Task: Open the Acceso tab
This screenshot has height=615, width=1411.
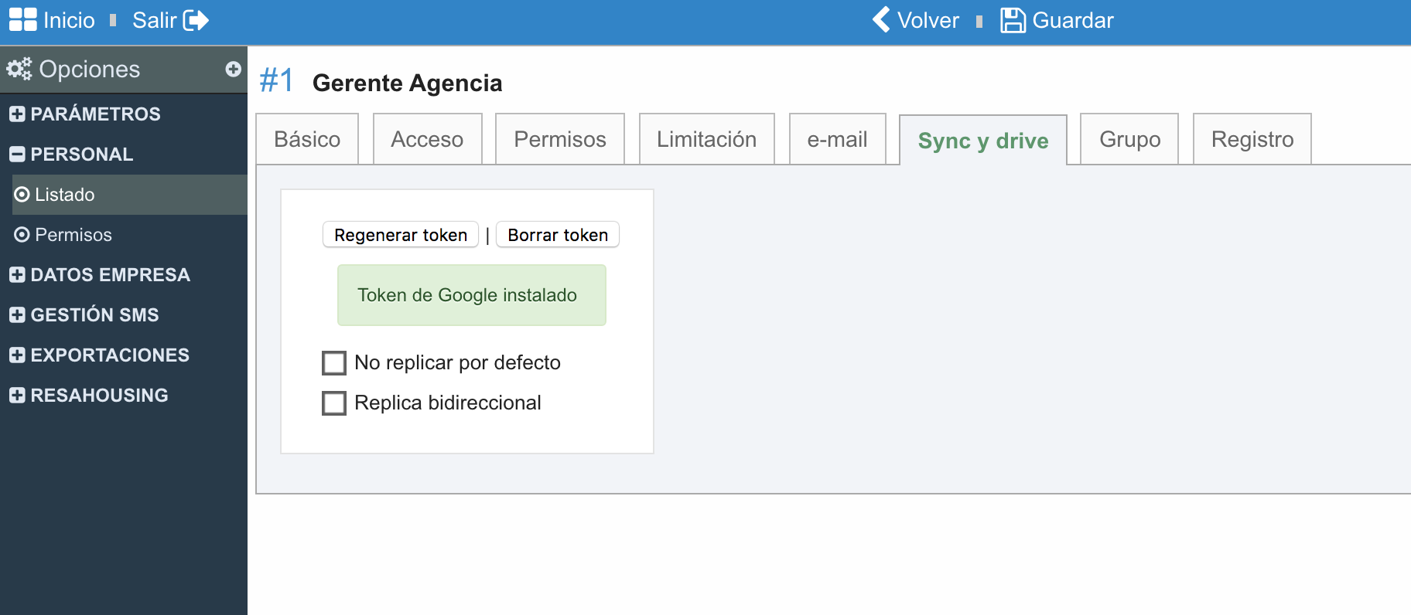Action: point(427,139)
